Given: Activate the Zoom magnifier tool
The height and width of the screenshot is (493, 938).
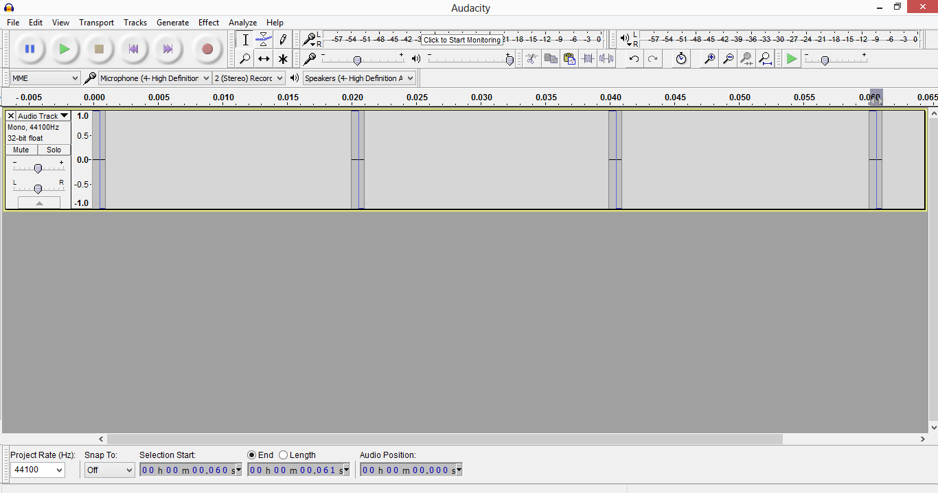Looking at the screenshot, I should coord(245,58).
